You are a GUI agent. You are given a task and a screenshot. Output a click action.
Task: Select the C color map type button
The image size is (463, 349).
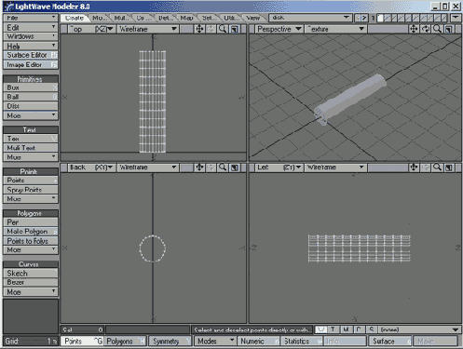(x=359, y=329)
